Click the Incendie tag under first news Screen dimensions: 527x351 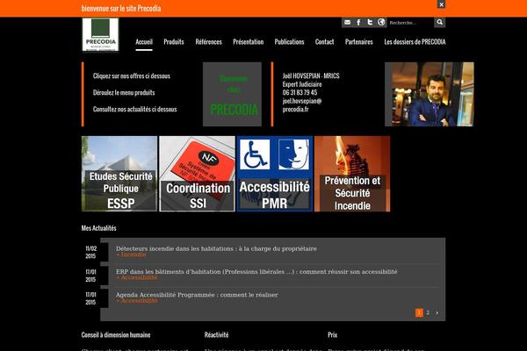[x=131, y=254]
